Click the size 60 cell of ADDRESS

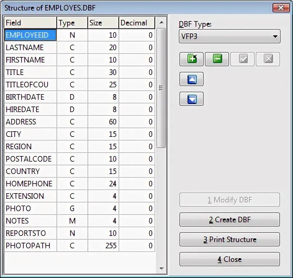click(x=103, y=122)
